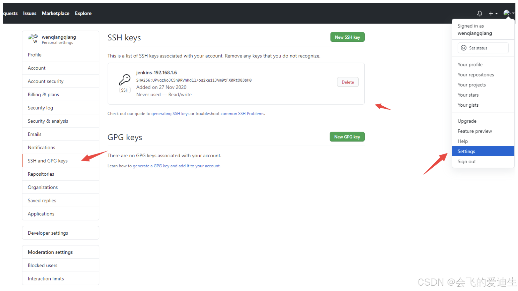
Task: Choose Your projects in user menu
Action: point(483,85)
